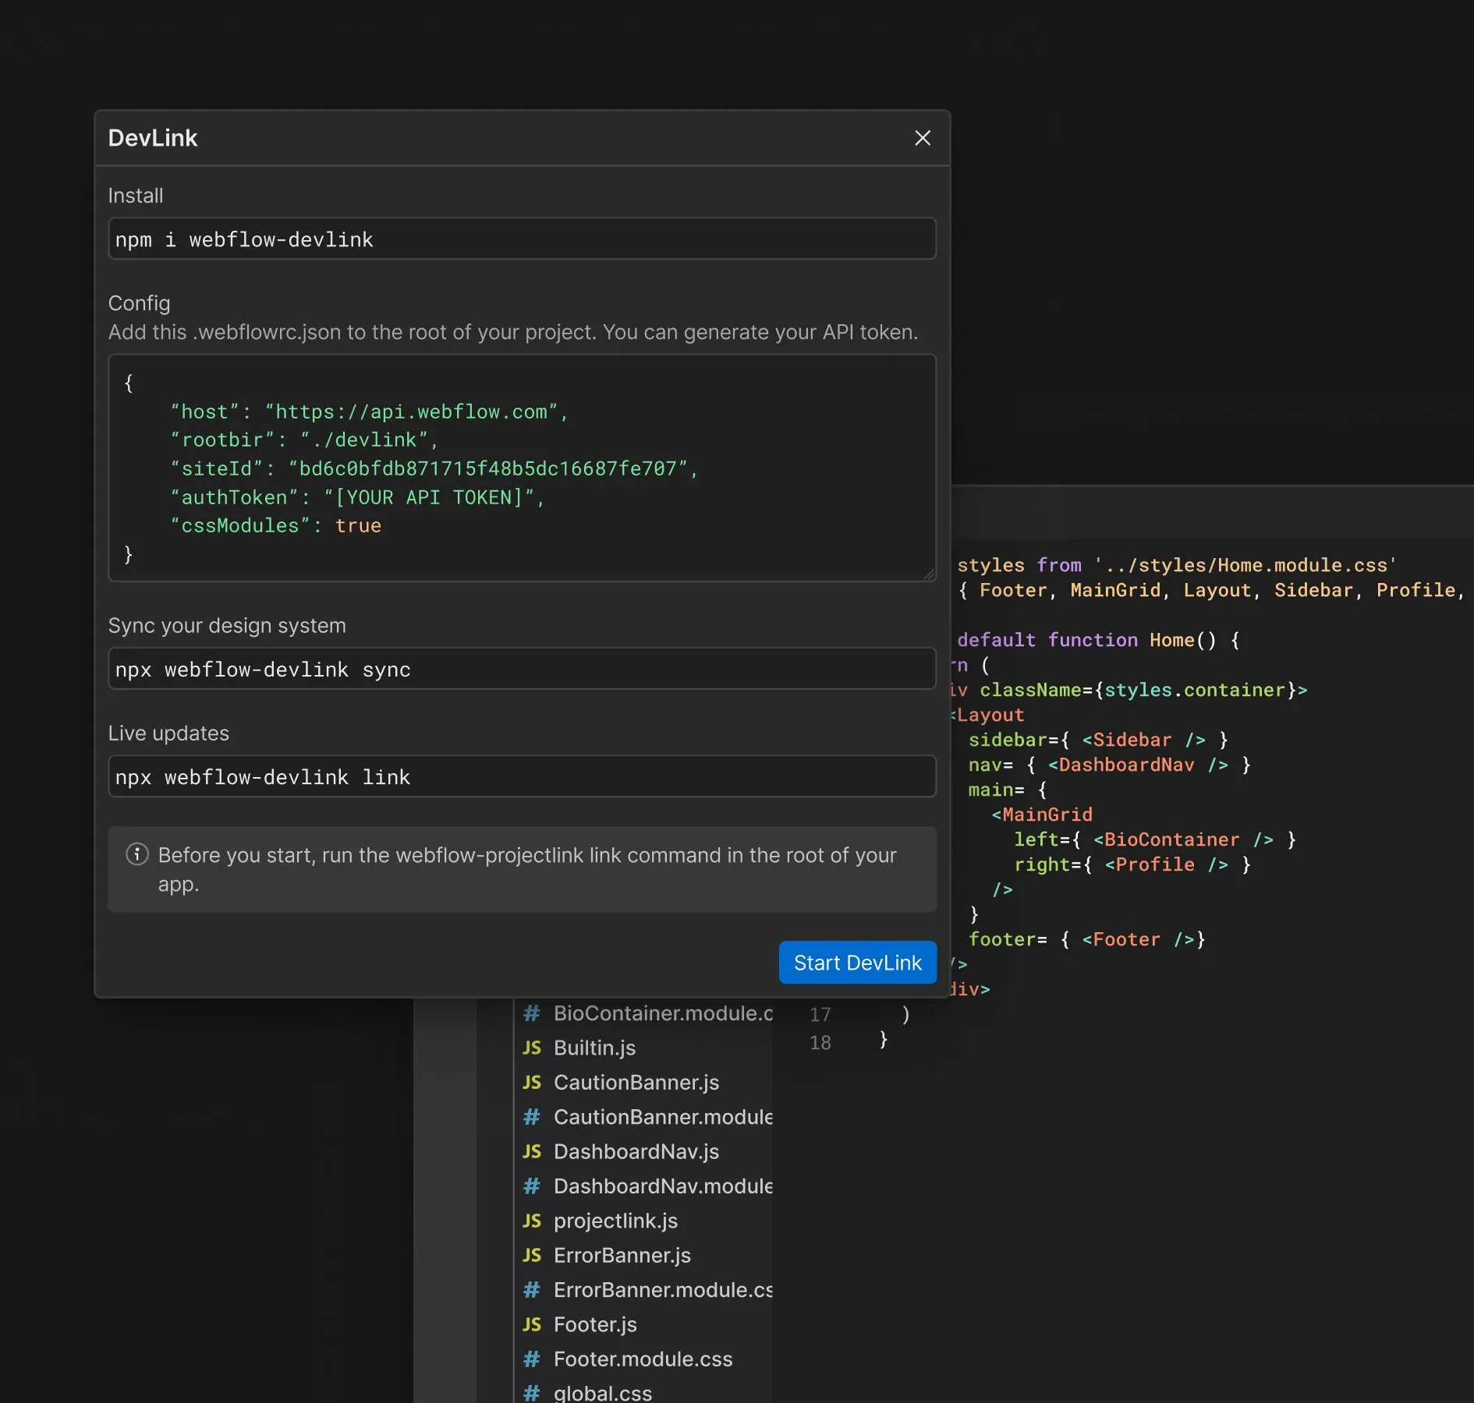
Task: Open DashboardNav.js in file list
Action: coord(636,1152)
